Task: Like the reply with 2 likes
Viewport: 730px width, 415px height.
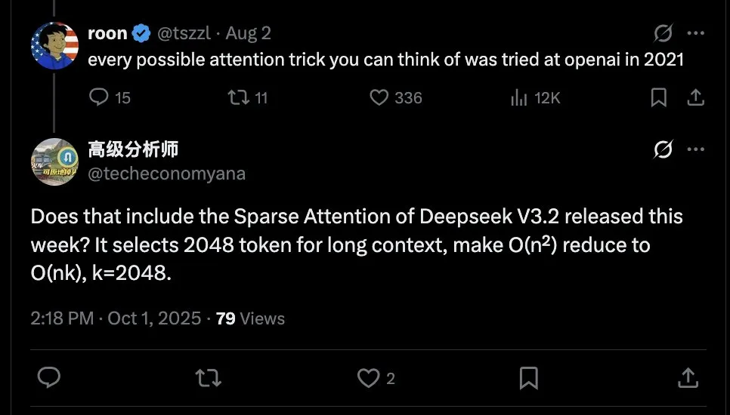Action: pyautogui.click(x=368, y=377)
